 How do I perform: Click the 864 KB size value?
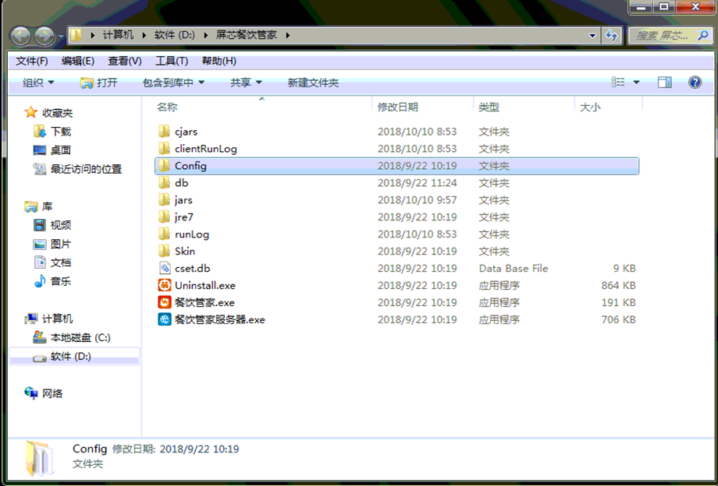pos(618,286)
